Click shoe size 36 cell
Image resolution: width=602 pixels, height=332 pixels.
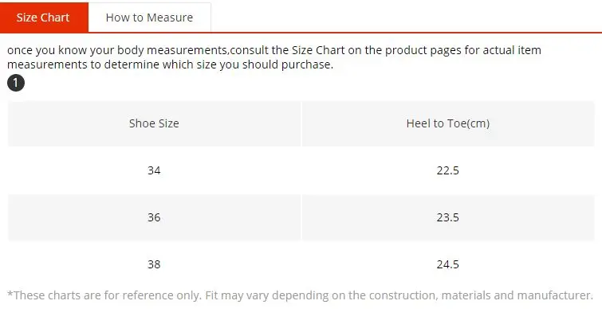point(154,217)
